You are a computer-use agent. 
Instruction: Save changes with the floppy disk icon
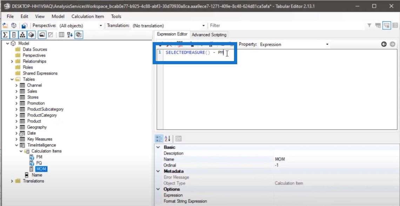click(24, 26)
